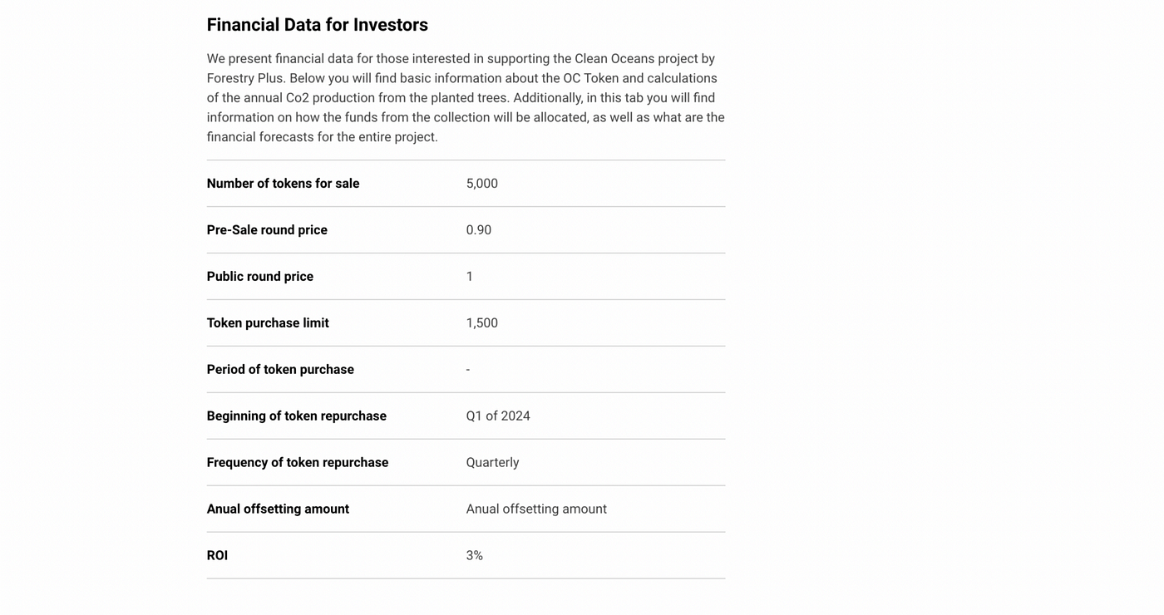Select the bold Anual offsetting amount label
The image size is (1164, 615).
point(278,509)
